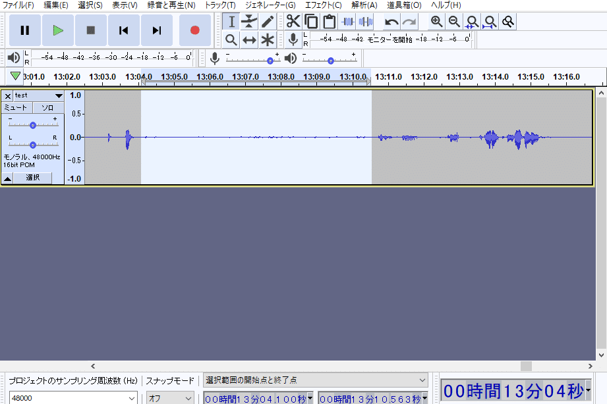Screen dimensions: 607x404
Task: Click the vertical scrollbar down arrow
Action: tap(601, 355)
